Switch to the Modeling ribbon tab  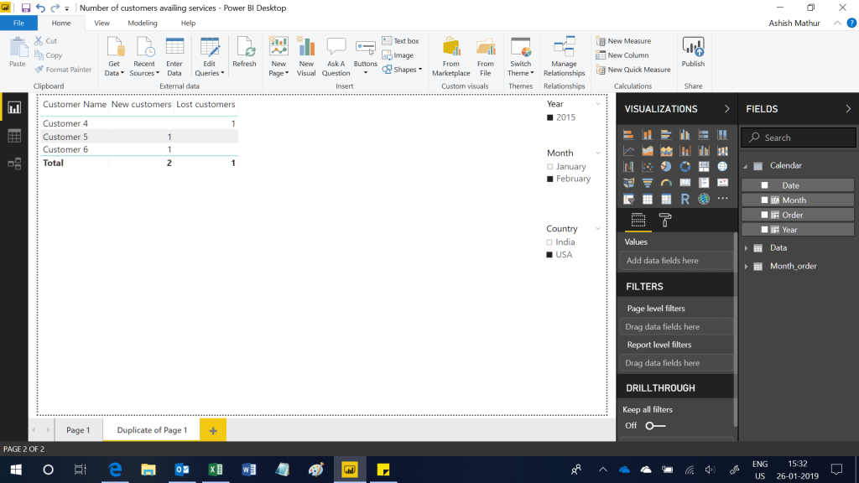143,23
